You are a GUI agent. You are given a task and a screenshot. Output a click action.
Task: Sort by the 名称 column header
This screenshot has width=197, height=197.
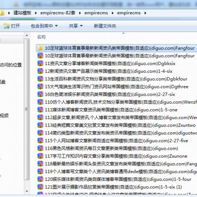tap(41, 37)
